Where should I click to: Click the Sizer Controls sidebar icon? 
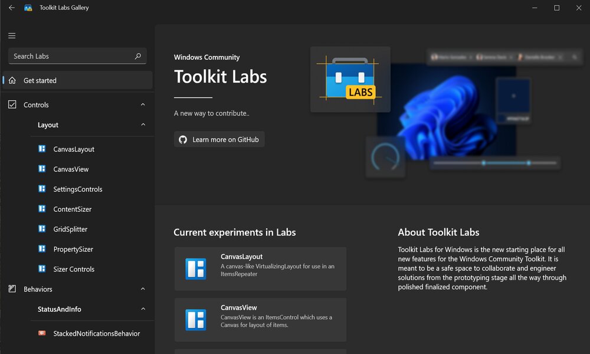click(42, 268)
